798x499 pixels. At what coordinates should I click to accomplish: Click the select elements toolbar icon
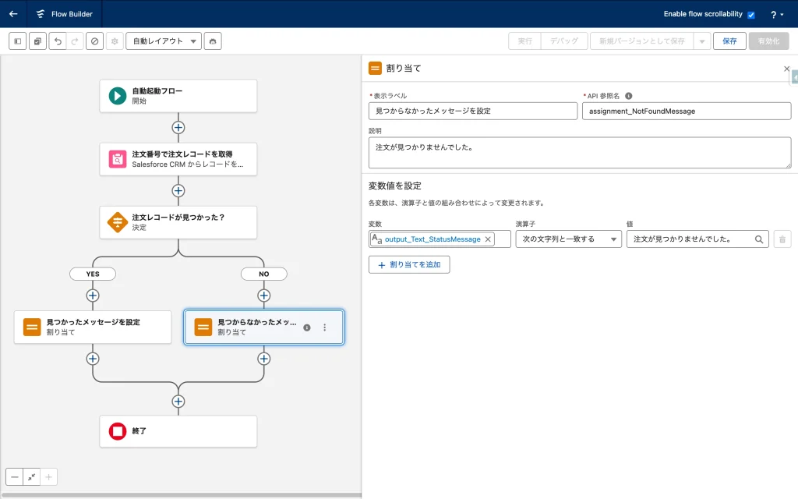pyautogui.click(x=37, y=41)
